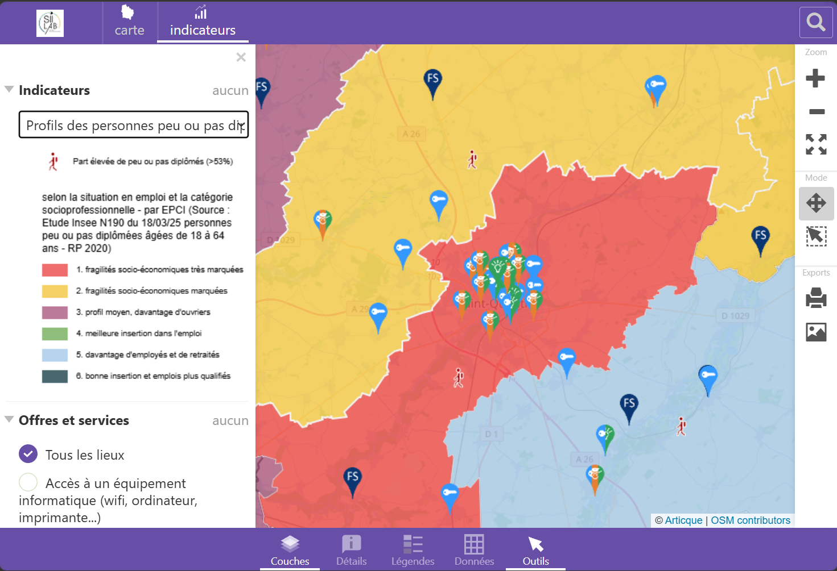Click the mauve 'profil moyen' legend swatch
The image size is (837, 571).
coord(55,312)
